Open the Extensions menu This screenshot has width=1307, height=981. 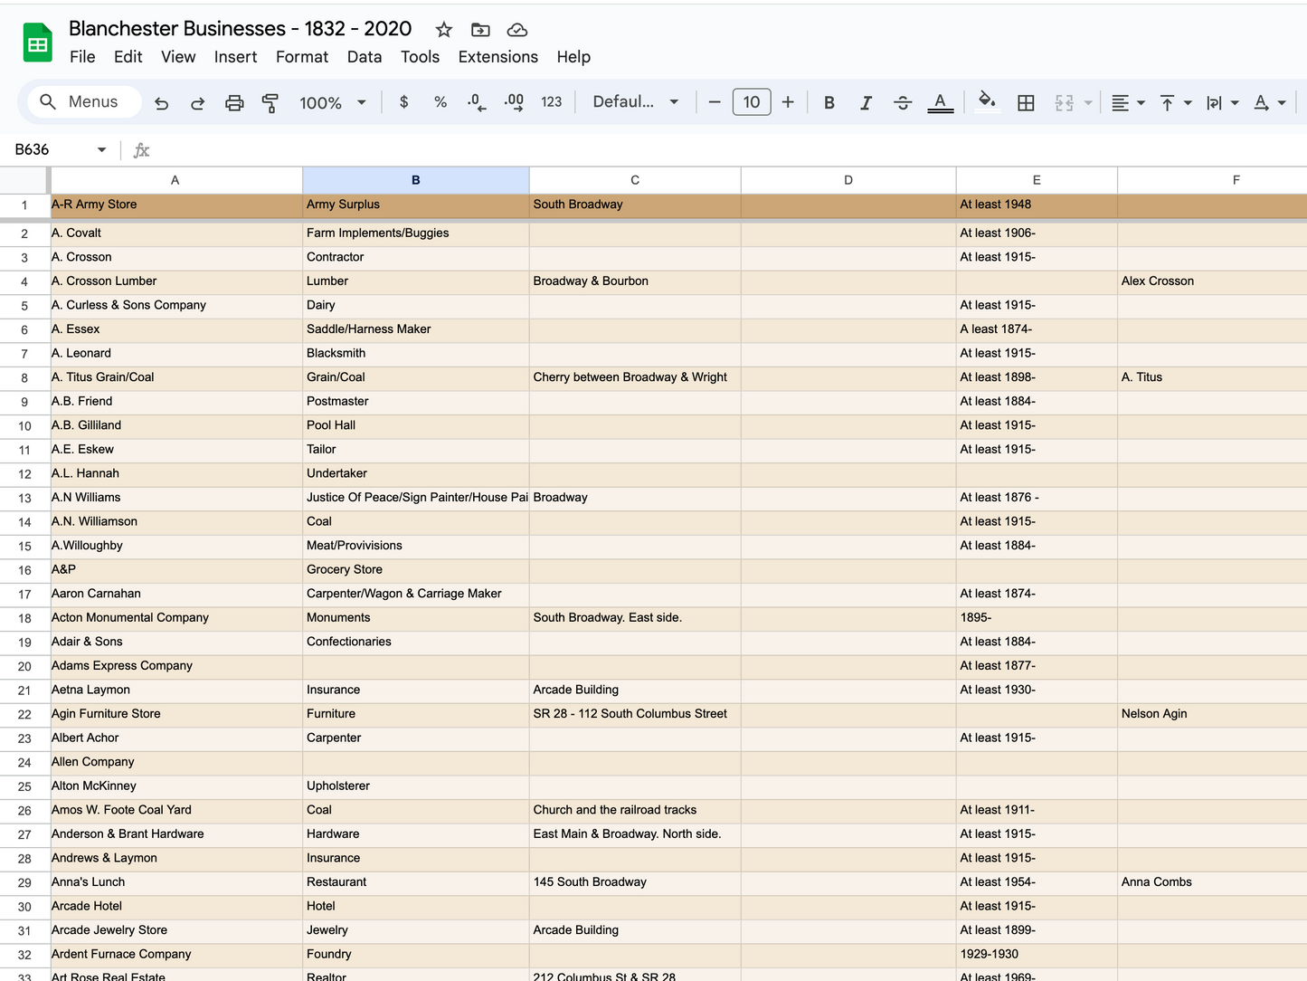pyautogui.click(x=498, y=57)
